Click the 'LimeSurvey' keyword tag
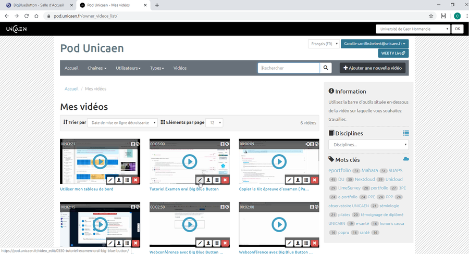This screenshot has height=254, width=469. point(349,188)
